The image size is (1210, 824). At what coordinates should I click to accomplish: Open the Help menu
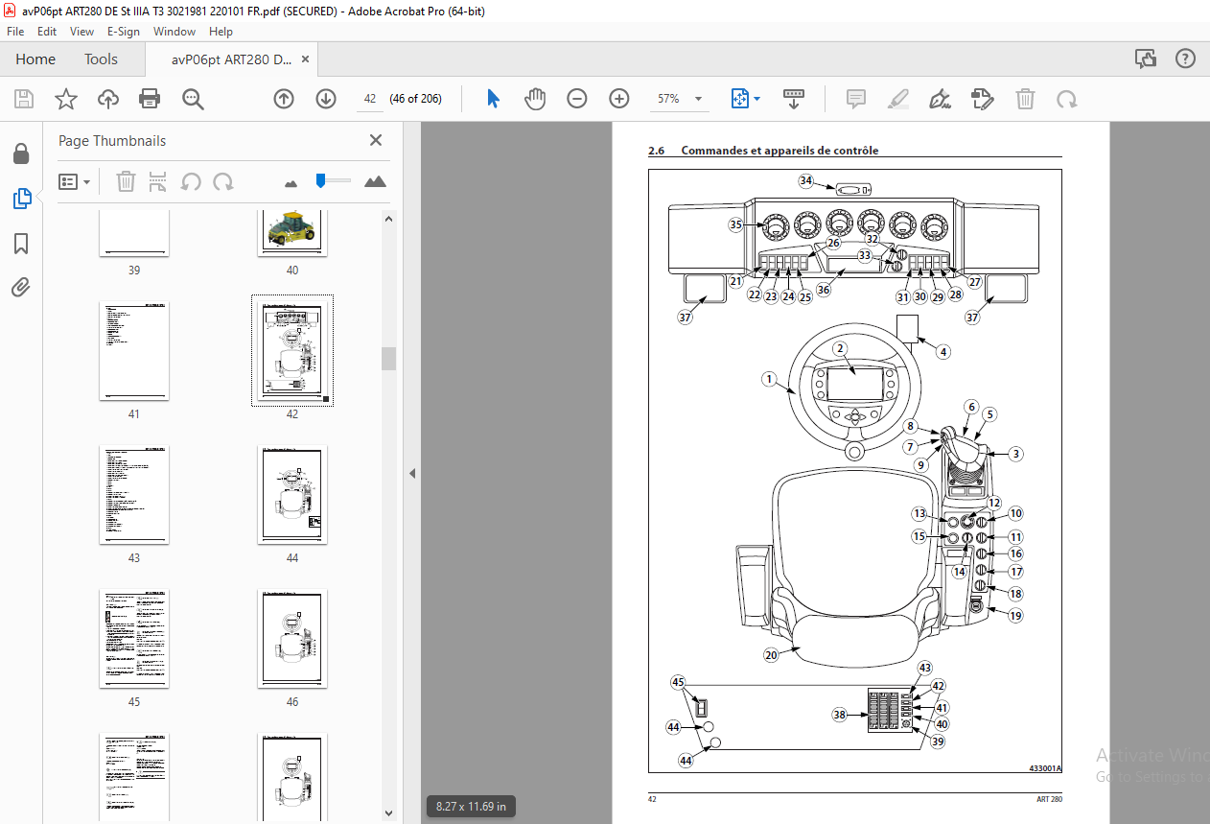point(221,32)
